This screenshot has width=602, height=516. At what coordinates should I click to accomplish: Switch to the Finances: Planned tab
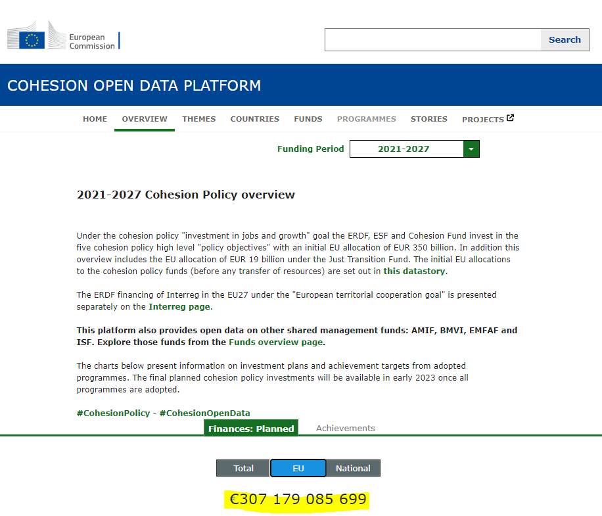251,428
